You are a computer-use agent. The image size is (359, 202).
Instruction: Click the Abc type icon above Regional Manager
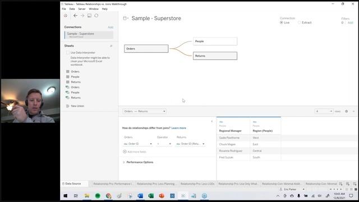click(221, 122)
